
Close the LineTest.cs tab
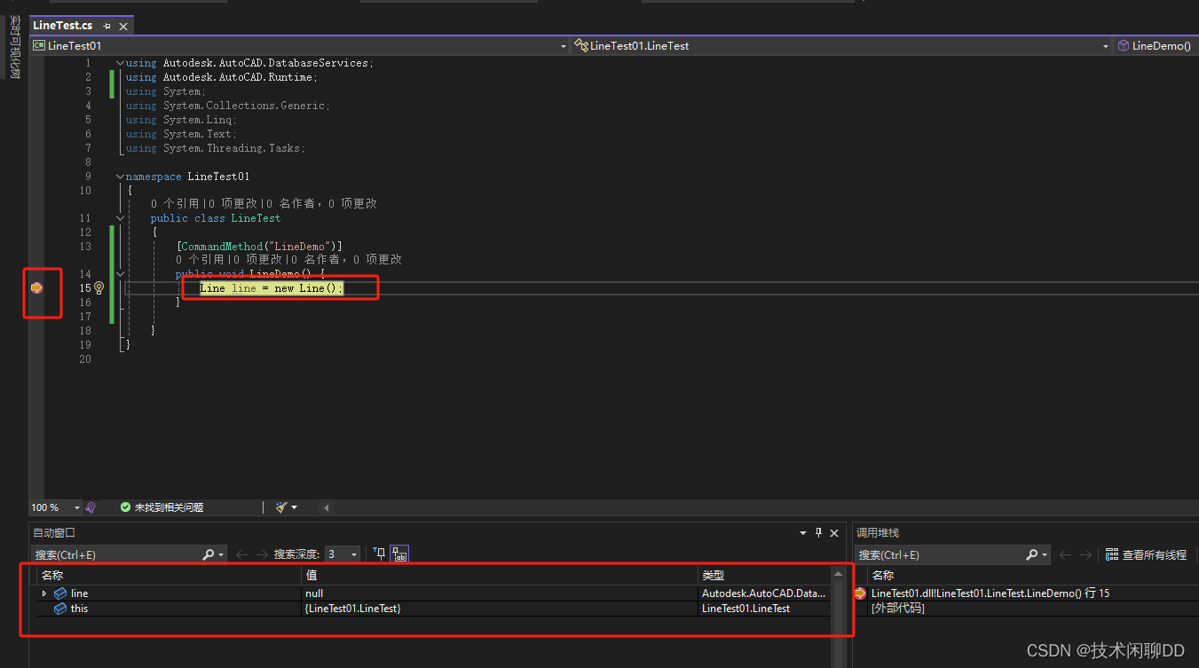tap(123, 27)
